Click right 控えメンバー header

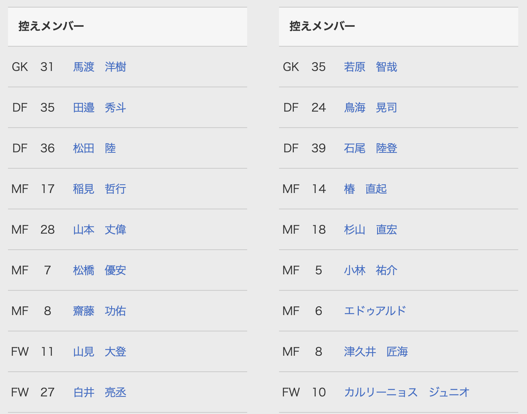coord(322,26)
